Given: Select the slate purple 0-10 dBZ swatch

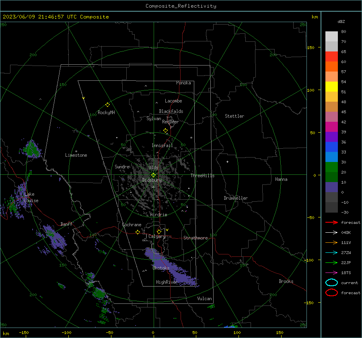Looking at the screenshot, I should click(331, 187).
